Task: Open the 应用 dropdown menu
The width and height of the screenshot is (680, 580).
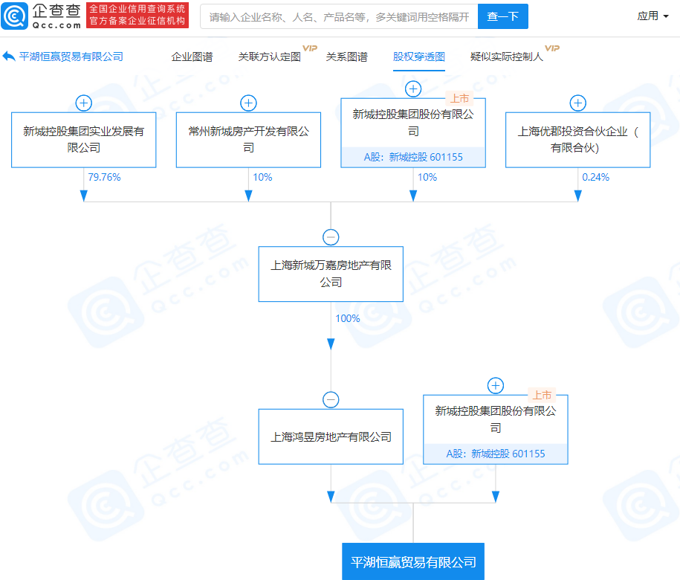Action: point(653,16)
